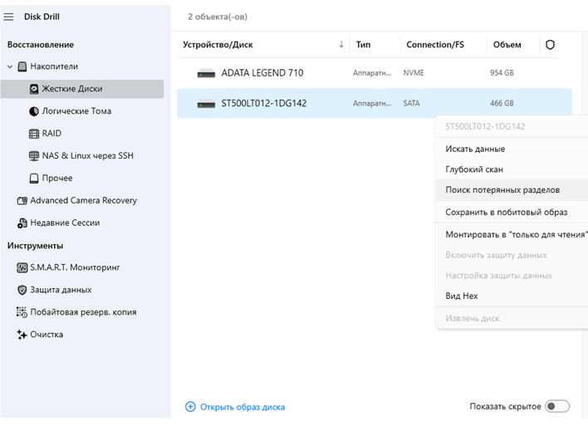Click the Прочее device icon
The image size is (588, 441).
(34, 179)
